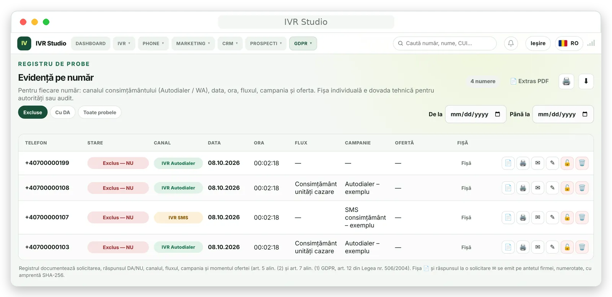The height and width of the screenshot is (297, 612).
Task: Select the Excluse filter pill
Action: pyautogui.click(x=33, y=112)
